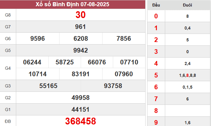Select the ĐB special prize label

pos(8,121)
